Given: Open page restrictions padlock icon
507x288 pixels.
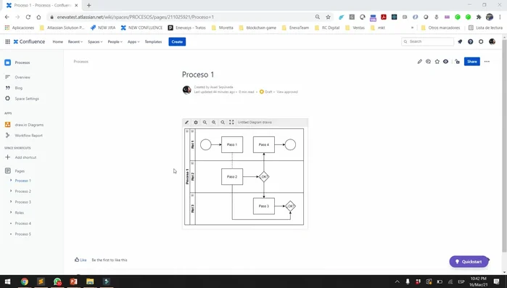Looking at the screenshot, I should (457, 62).
